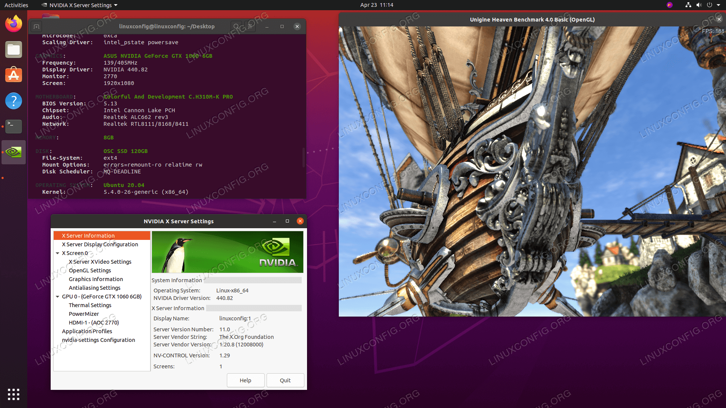This screenshot has height=408, width=726.
Task: Click Linux-x86_64 operating system value
Action: pyautogui.click(x=232, y=291)
